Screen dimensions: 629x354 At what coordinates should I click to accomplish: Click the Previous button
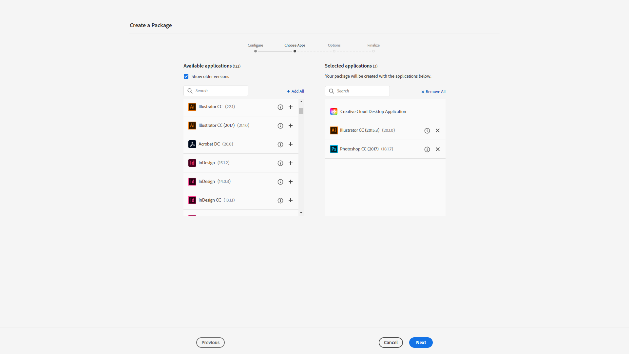coord(210,343)
